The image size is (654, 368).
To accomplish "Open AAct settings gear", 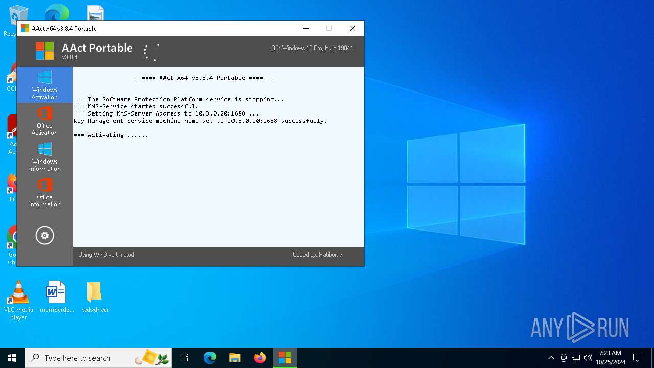I will pyautogui.click(x=44, y=236).
